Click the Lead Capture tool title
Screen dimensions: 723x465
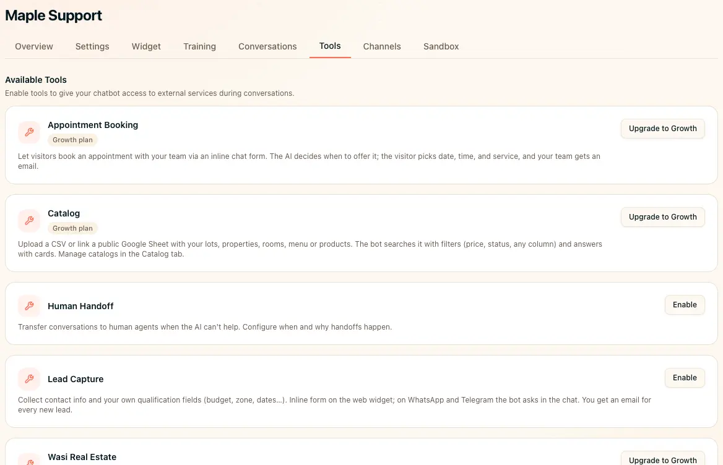[76, 379]
